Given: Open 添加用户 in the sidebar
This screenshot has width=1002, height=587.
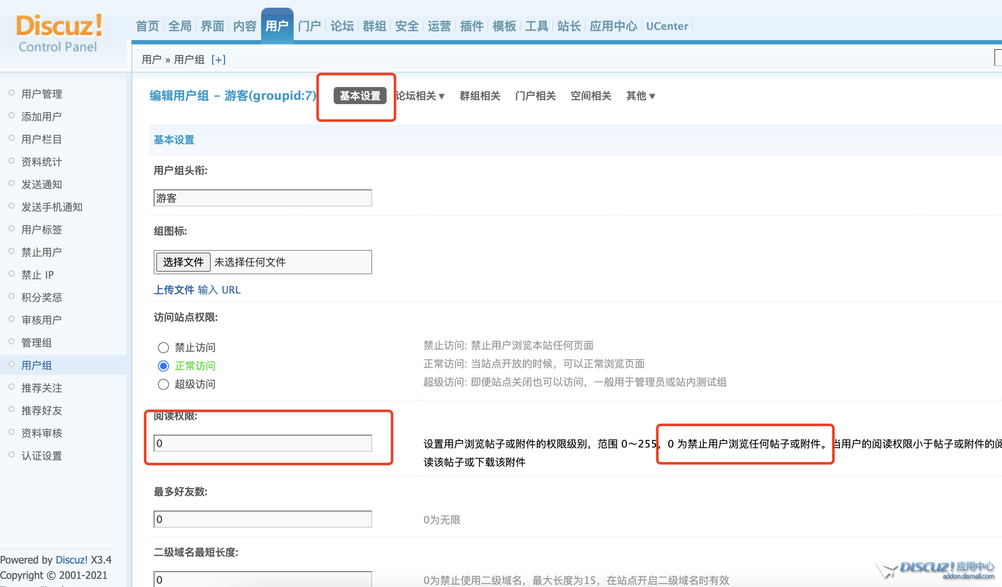Looking at the screenshot, I should (42, 116).
